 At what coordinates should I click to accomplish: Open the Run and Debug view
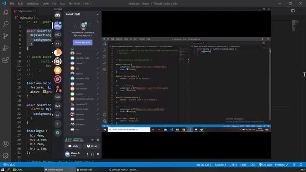click(x=5, y=48)
